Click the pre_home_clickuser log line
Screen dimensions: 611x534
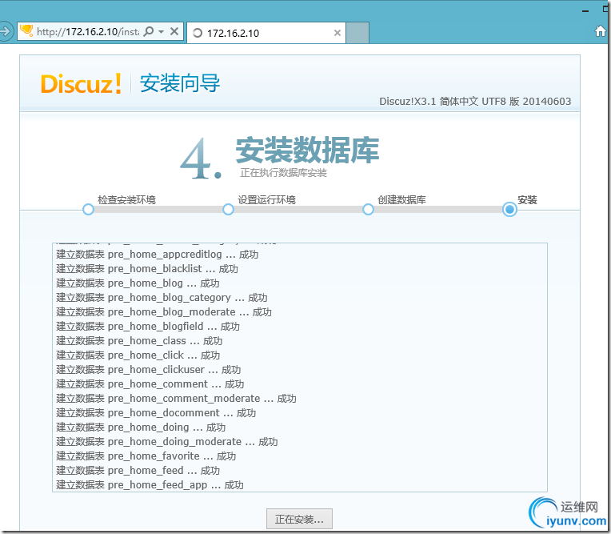[149, 370]
